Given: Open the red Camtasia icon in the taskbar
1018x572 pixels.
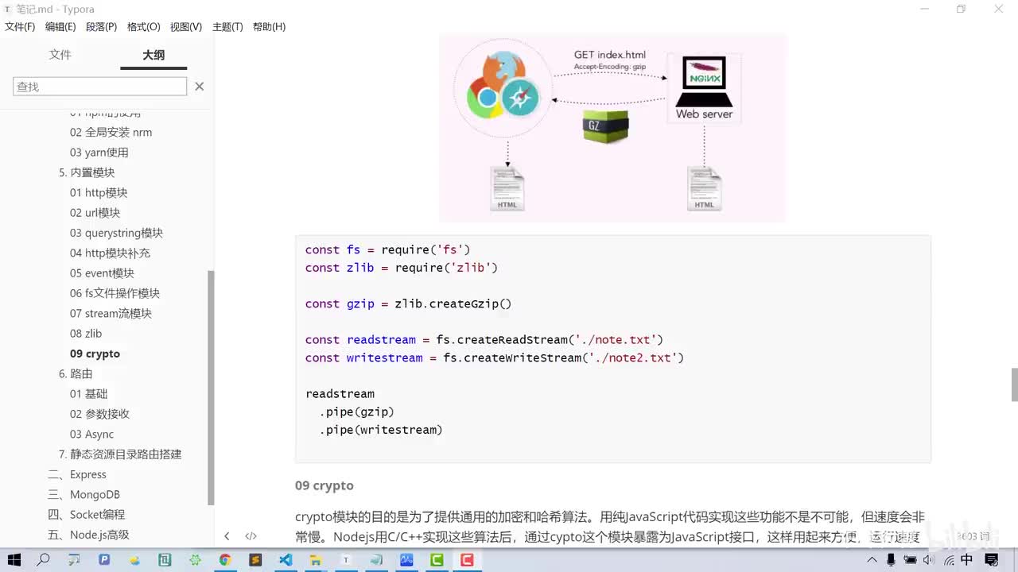Looking at the screenshot, I should coord(467,560).
